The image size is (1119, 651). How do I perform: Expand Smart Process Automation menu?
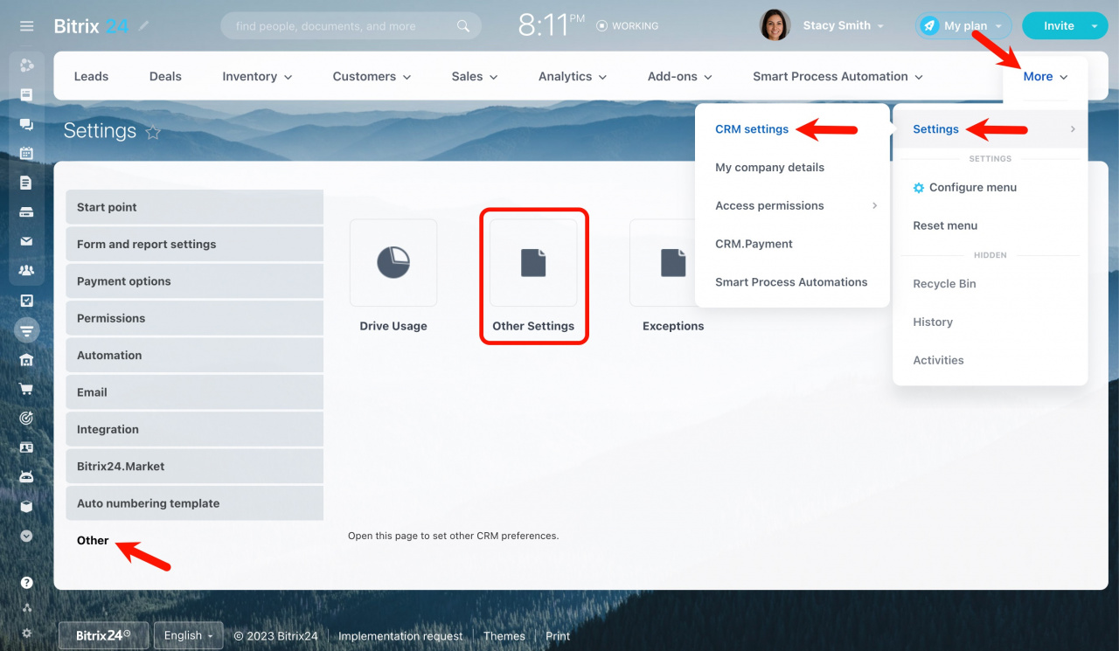coord(838,77)
